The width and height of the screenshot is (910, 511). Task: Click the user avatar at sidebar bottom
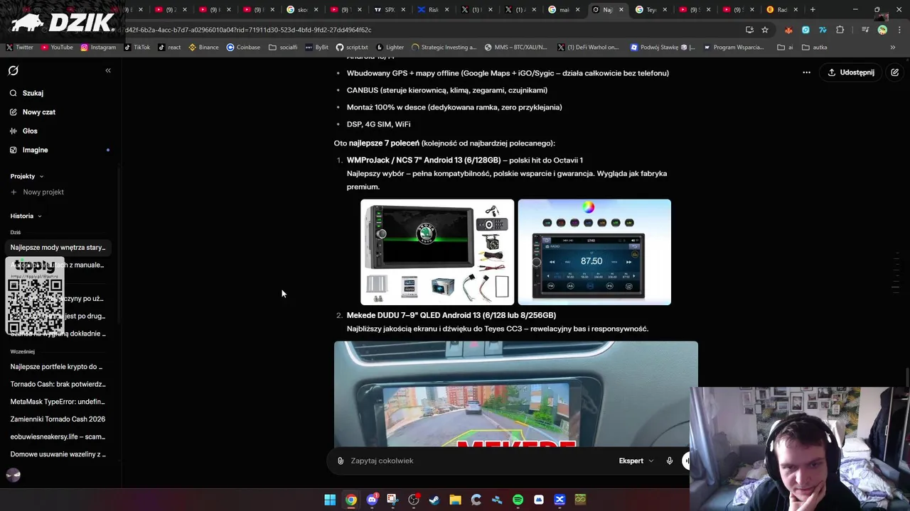[x=14, y=476]
